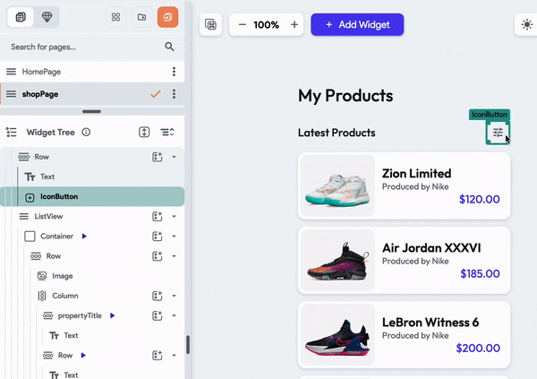The height and width of the screenshot is (379, 537).
Task: Collapse the bottom Row dropdown arrow
Action: coord(174,356)
